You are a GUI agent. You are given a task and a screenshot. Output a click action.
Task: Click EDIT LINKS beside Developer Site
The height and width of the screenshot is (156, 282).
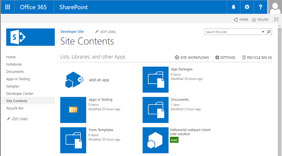(106, 32)
